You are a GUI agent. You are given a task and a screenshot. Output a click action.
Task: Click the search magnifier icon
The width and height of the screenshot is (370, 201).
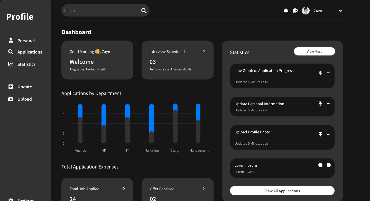[144, 10]
